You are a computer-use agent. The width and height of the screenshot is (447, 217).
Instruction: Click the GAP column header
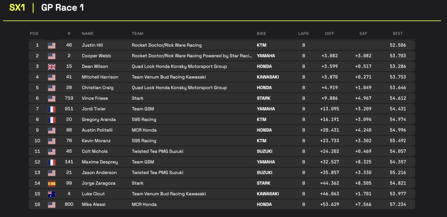363,33
